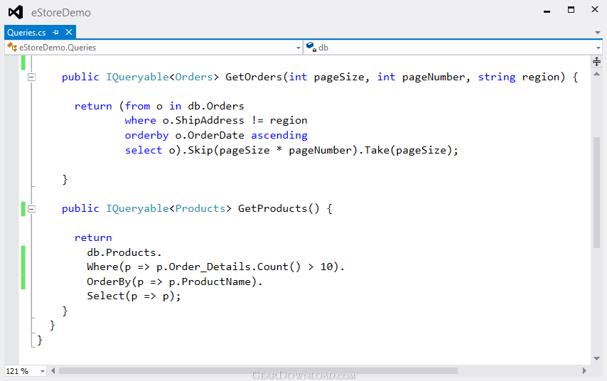Click the Visual Studio logo icon

16,12
